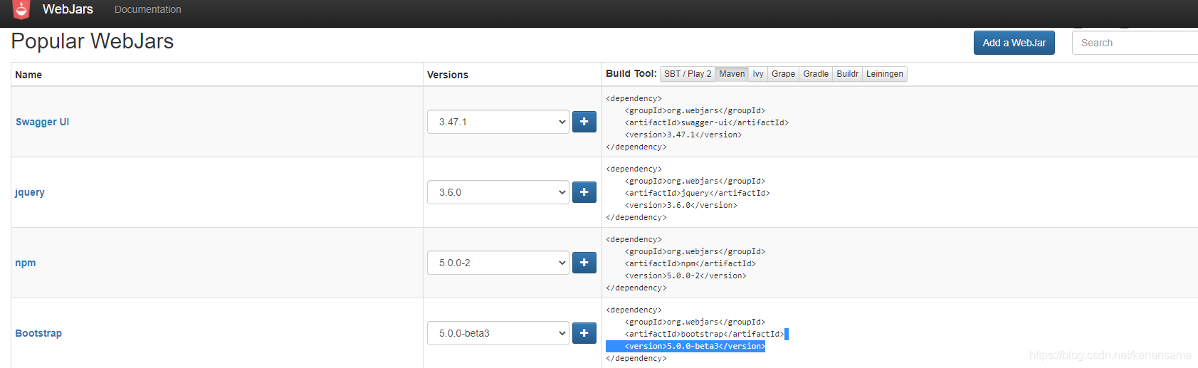Select the SBT / Play 2 build tool
This screenshot has height=368, width=1198.
coord(688,74)
